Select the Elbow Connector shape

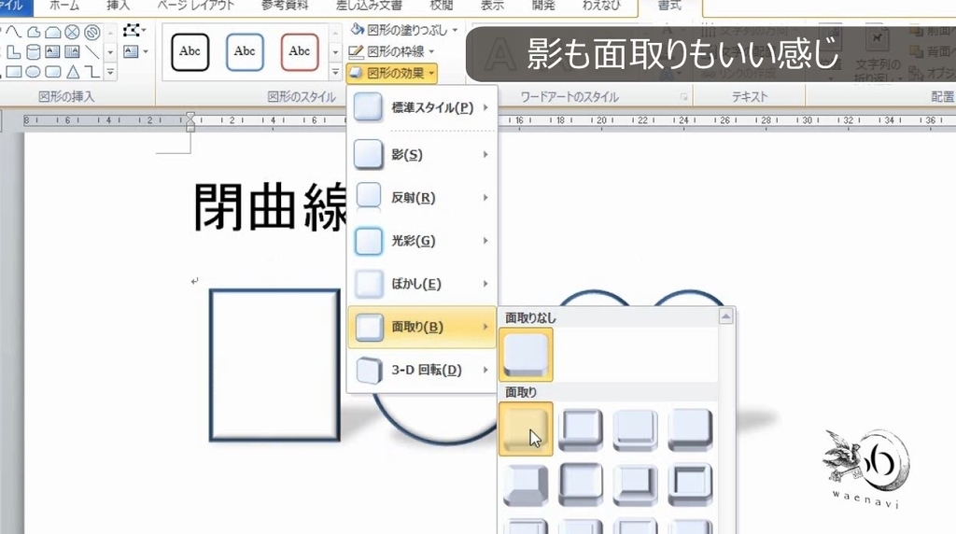point(92,72)
